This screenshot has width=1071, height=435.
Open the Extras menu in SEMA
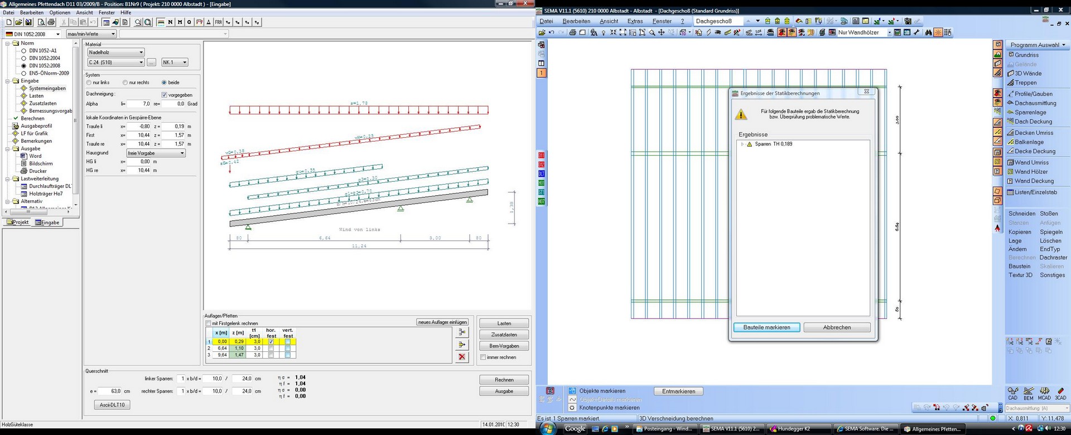tap(635, 21)
